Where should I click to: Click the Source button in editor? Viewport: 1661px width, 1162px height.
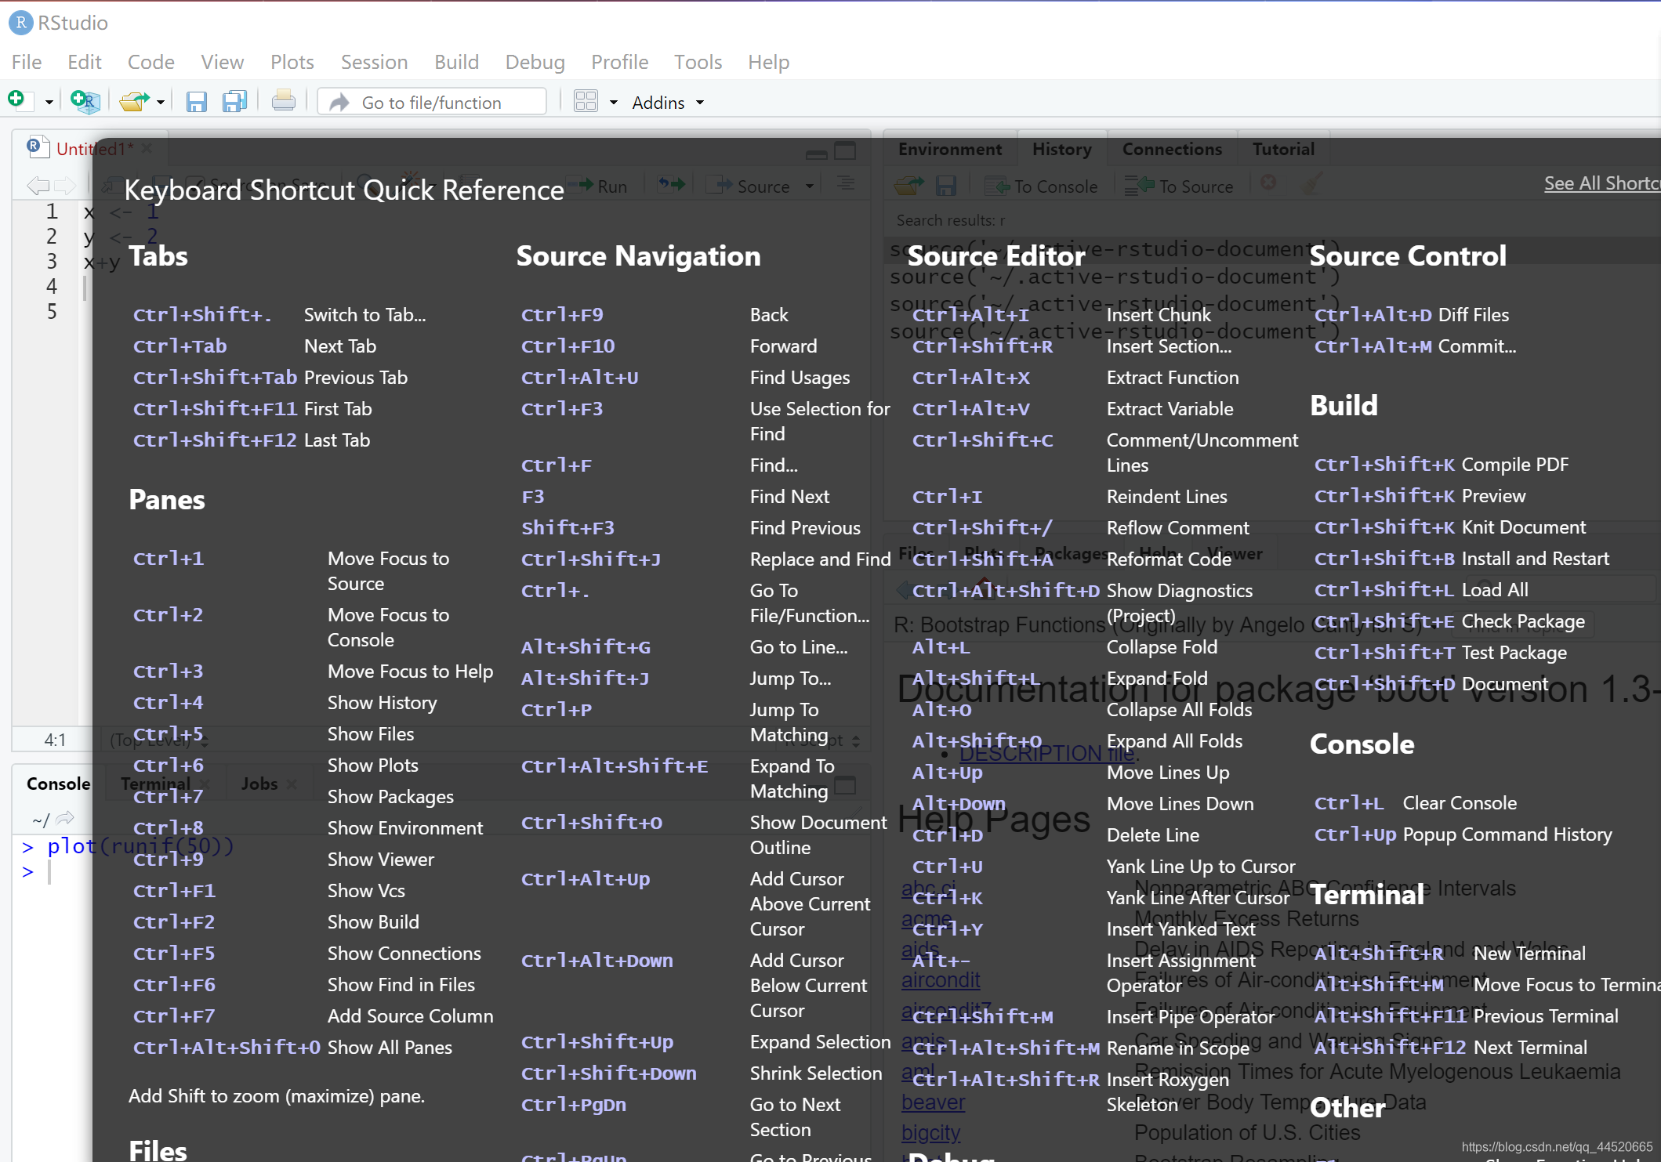749,186
